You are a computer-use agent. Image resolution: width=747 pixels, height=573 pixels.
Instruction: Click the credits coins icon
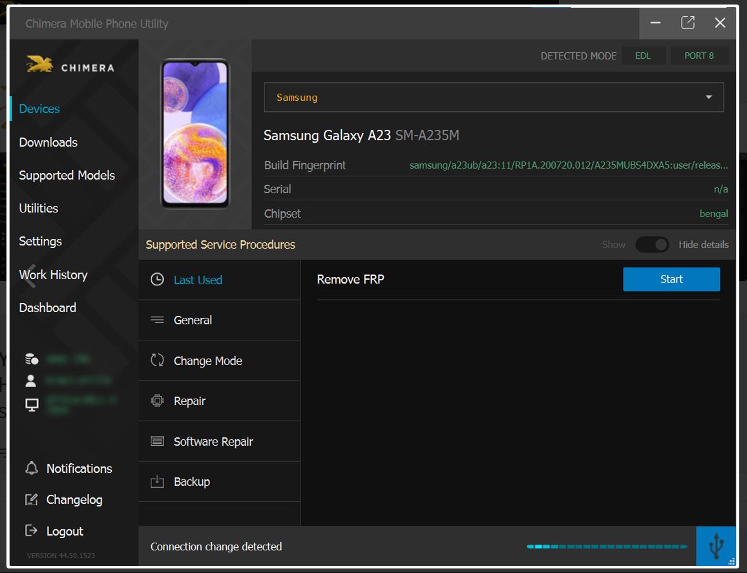click(x=32, y=359)
